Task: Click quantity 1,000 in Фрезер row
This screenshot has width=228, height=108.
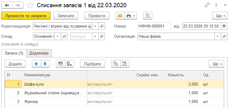Action: point(183,101)
